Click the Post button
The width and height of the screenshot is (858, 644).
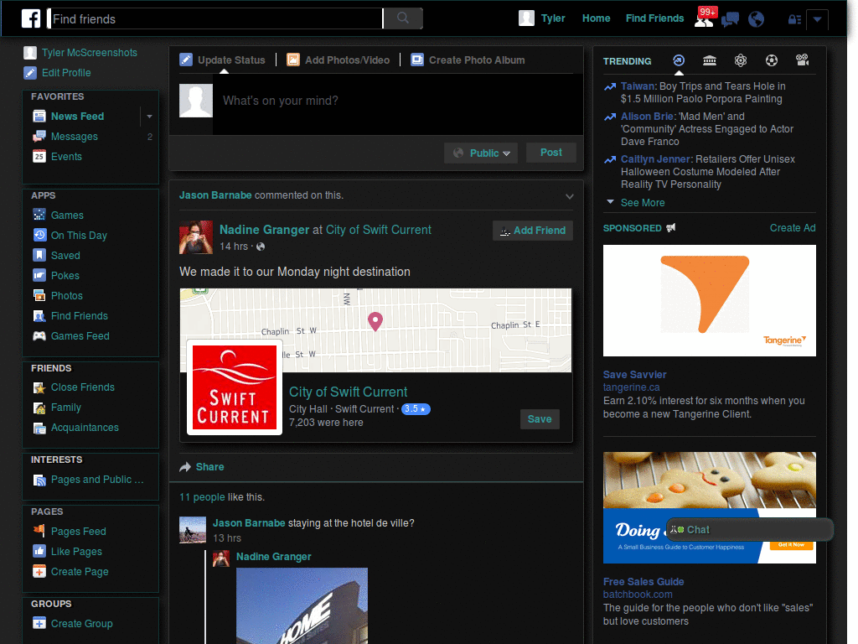pyautogui.click(x=551, y=153)
